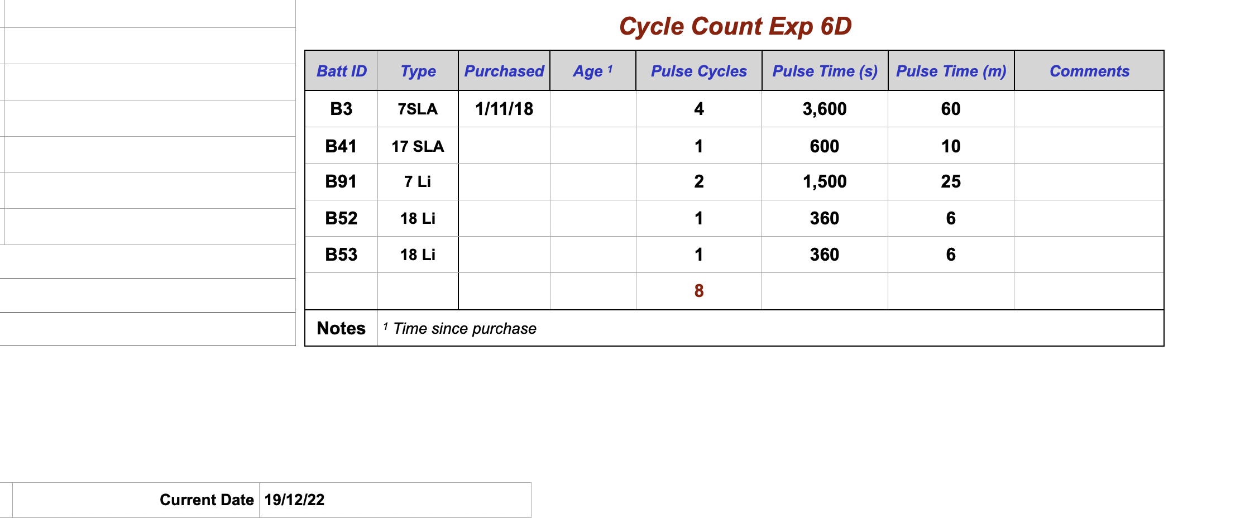This screenshot has width=1245, height=518.
Task: Click the 'Pulse Time (m)' column header
Action: [951, 71]
